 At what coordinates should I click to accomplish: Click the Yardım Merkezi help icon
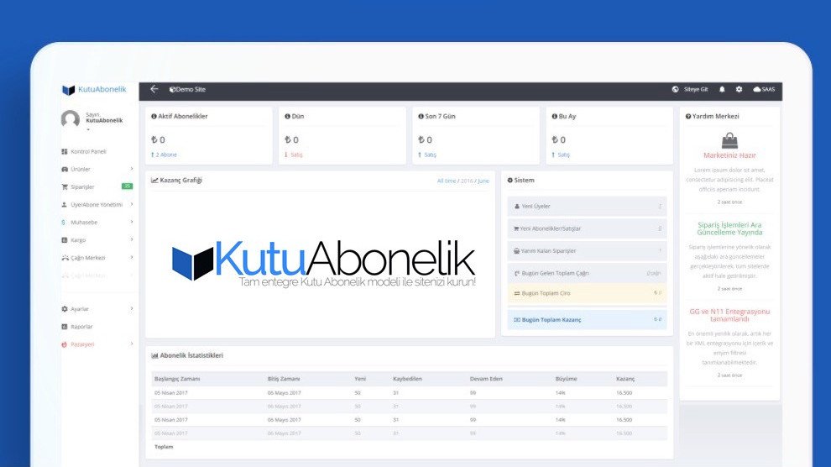(x=688, y=116)
